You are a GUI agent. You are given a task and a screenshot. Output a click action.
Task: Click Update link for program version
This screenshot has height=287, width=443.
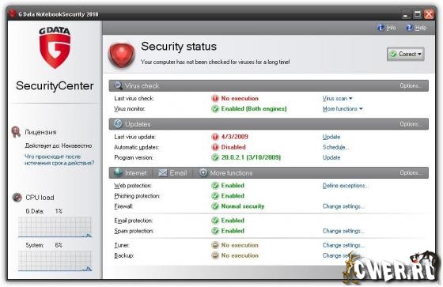(x=331, y=157)
